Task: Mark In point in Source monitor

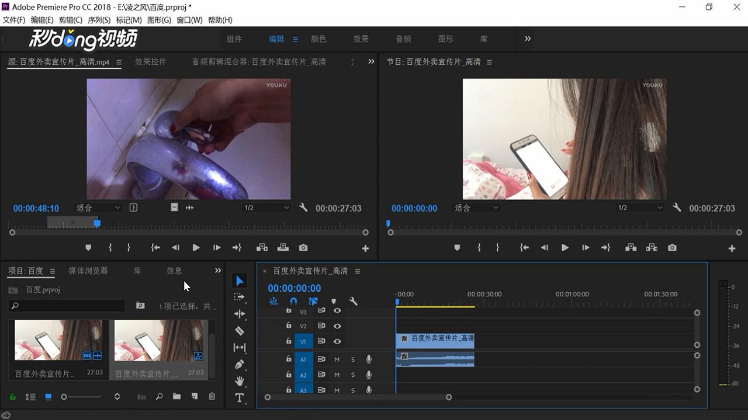Action: [x=110, y=248]
